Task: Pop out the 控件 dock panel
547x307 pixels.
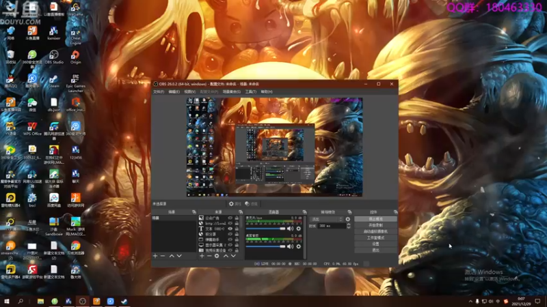Action: (x=396, y=212)
